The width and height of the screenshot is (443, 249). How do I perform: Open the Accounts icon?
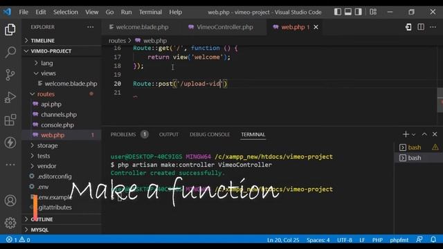(x=10, y=201)
